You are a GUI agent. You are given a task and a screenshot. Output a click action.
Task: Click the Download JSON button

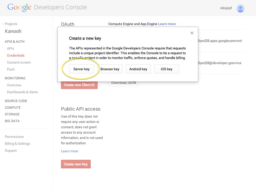124,84
